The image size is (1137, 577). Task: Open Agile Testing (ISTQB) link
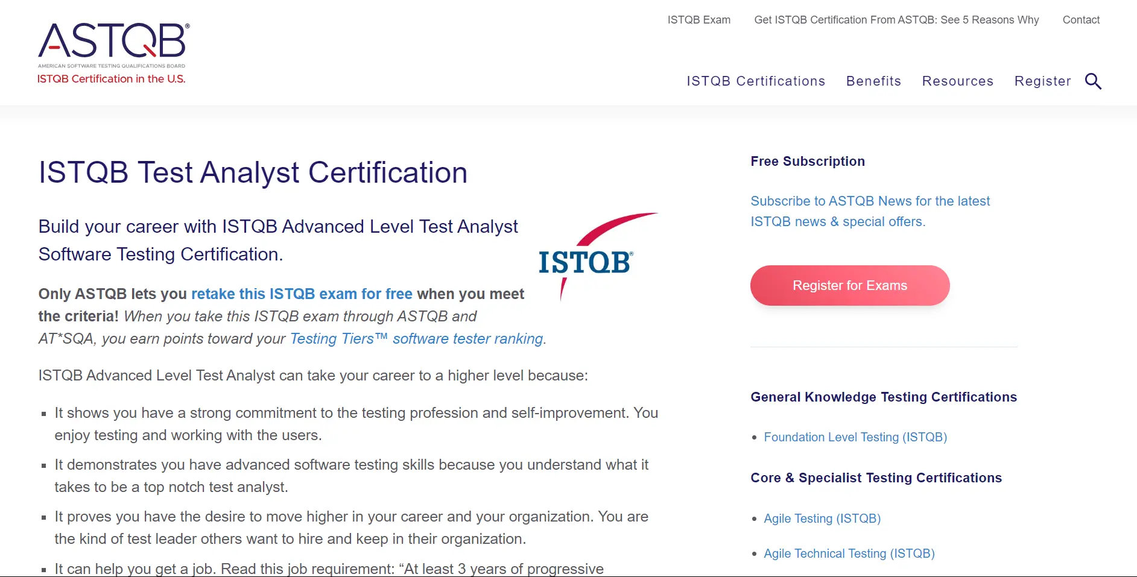[x=822, y=519]
